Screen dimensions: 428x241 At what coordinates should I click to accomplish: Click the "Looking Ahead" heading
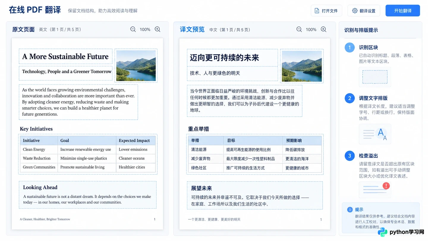pos(40,187)
